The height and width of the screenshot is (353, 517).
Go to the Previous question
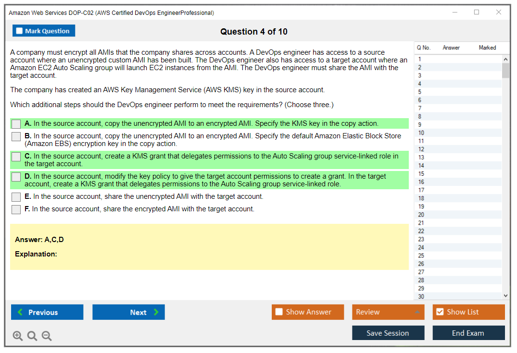coord(47,312)
